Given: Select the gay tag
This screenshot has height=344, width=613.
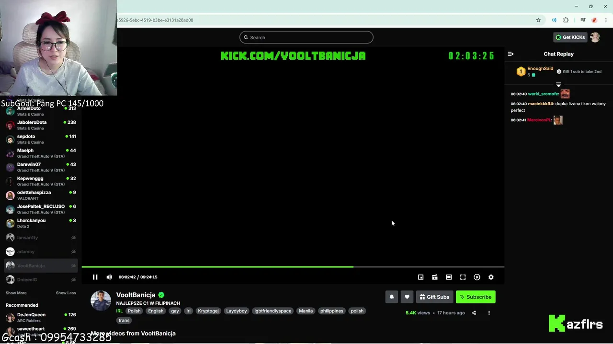Looking at the screenshot, I should click(x=175, y=311).
